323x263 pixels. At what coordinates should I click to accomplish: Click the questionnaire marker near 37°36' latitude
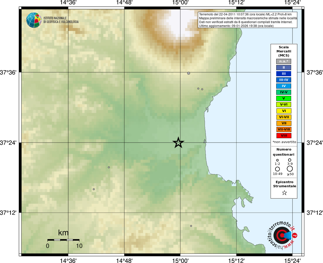coord(189,73)
